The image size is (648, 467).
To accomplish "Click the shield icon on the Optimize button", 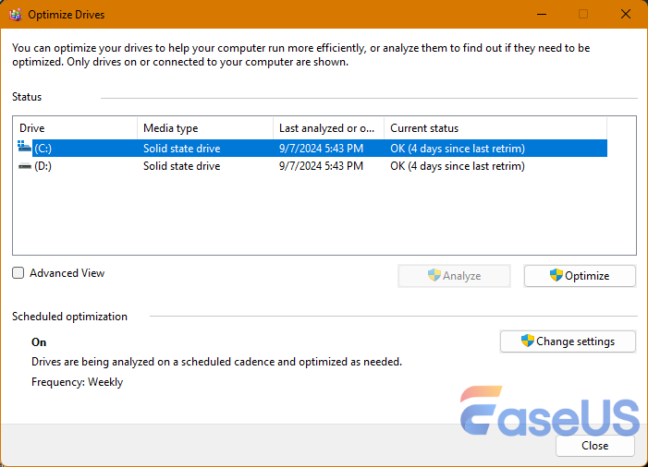I will click(x=556, y=275).
